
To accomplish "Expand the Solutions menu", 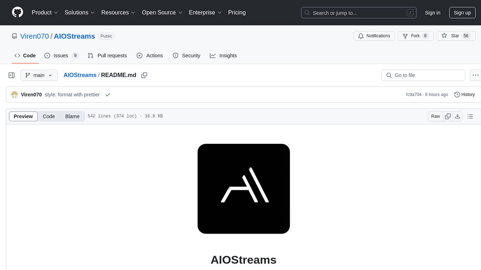I will pyautogui.click(x=80, y=12).
